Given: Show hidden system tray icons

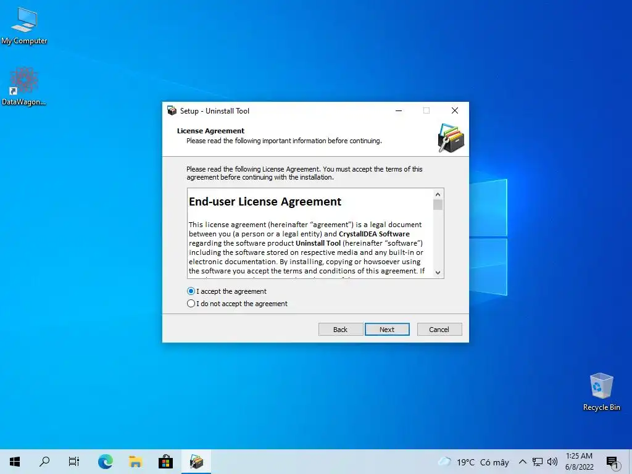Looking at the screenshot, I should tap(522, 462).
